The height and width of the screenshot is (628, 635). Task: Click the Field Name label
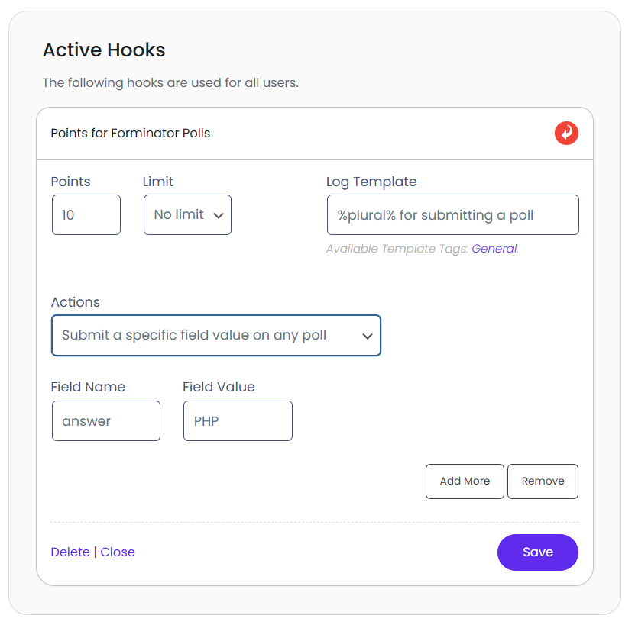pyautogui.click(x=88, y=387)
